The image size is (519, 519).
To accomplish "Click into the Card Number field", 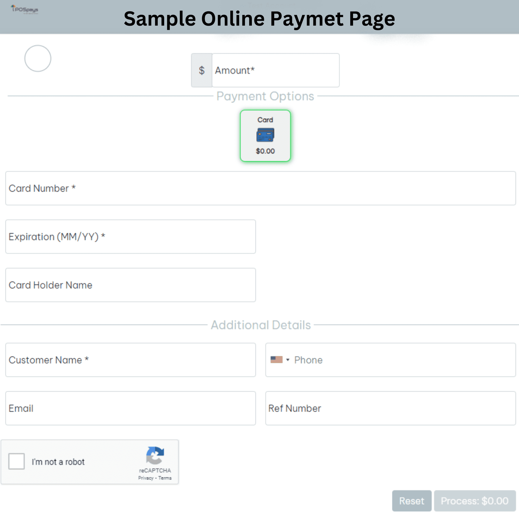I will (x=260, y=188).
